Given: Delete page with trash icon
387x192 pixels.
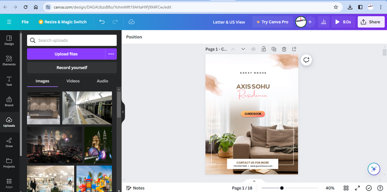Looking at the screenshot, I should coord(284,49).
